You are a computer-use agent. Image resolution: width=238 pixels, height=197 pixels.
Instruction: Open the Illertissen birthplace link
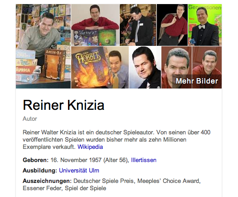pos(144,160)
